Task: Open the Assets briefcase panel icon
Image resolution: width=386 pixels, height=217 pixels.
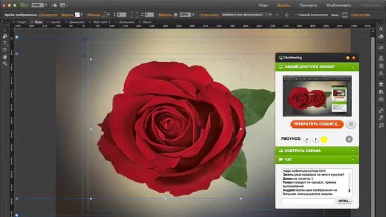Action: (x=381, y=99)
